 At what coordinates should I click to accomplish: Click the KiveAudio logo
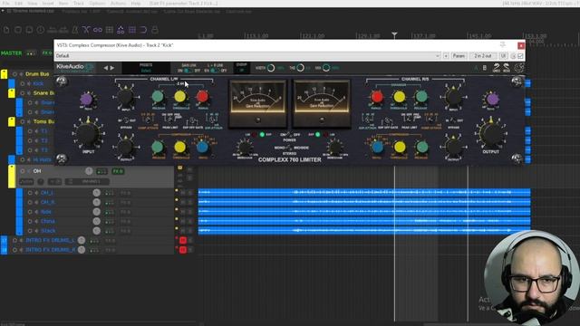74,68
